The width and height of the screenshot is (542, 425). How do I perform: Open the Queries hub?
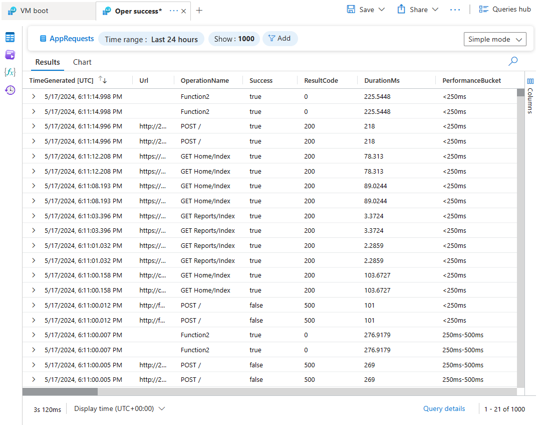(505, 10)
